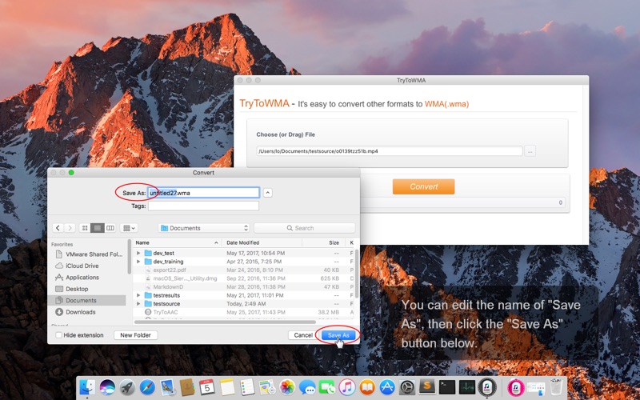Click the Tags input field
640x400 pixels.
pos(203,206)
